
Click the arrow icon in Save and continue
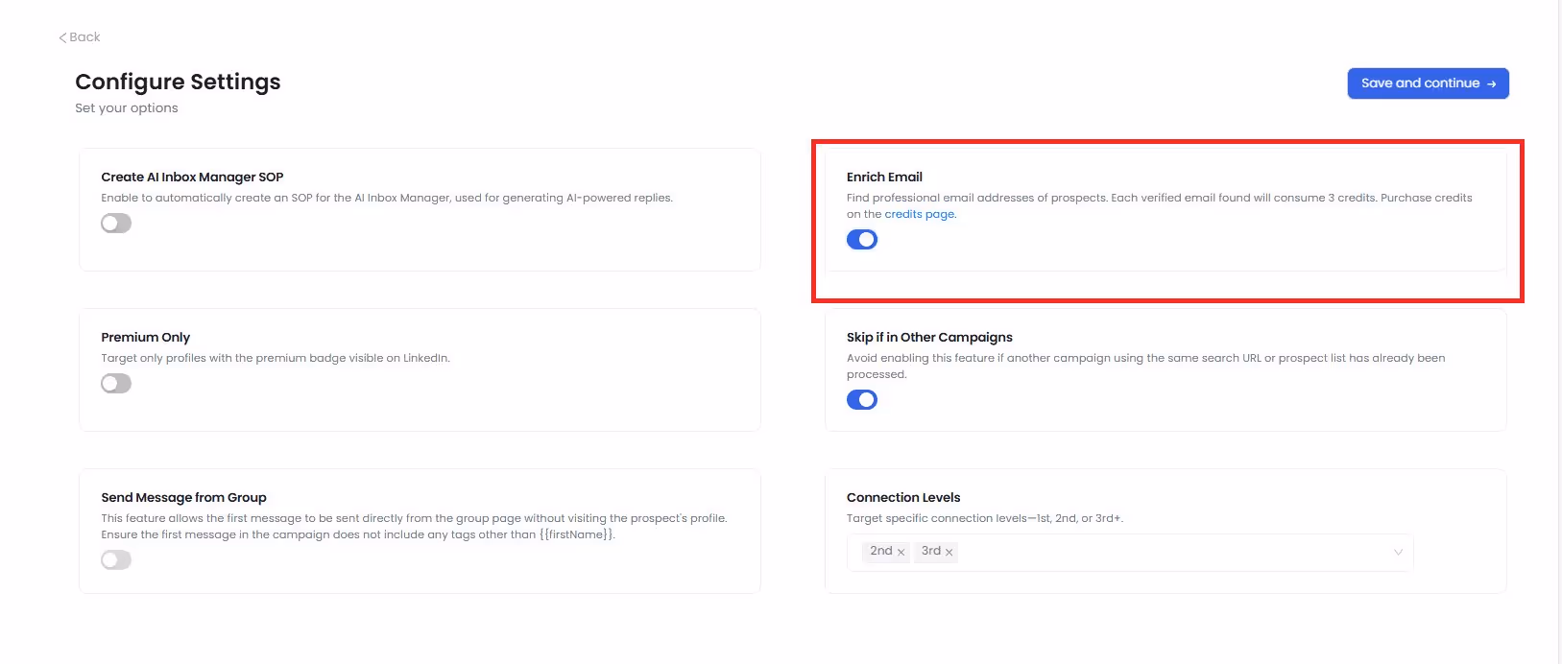(x=1490, y=83)
